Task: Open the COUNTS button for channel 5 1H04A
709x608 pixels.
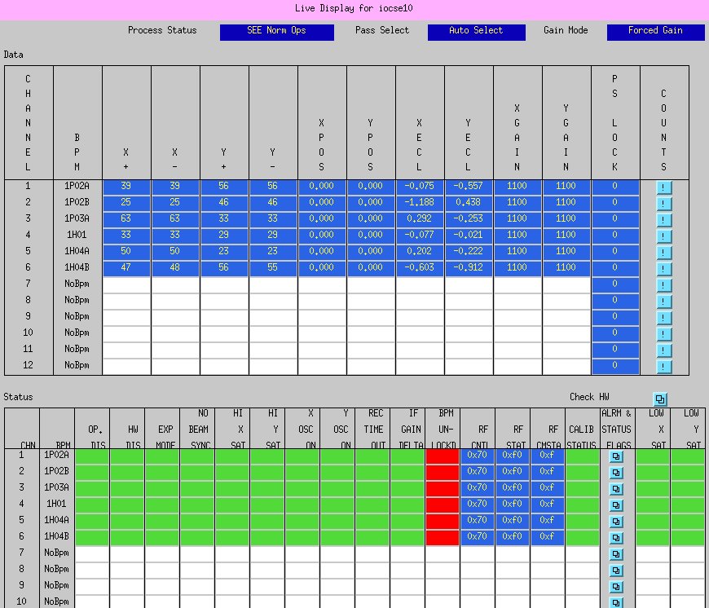Action: pyautogui.click(x=663, y=252)
